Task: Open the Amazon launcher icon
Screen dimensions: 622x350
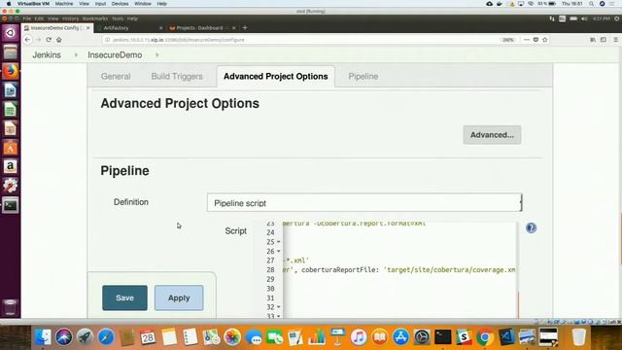Action: click(x=11, y=166)
